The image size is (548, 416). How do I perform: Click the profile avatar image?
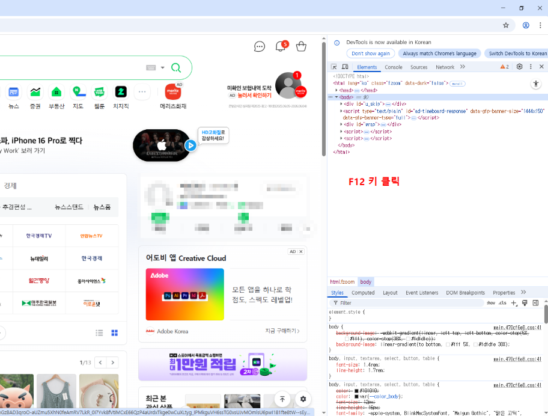[x=288, y=85]
